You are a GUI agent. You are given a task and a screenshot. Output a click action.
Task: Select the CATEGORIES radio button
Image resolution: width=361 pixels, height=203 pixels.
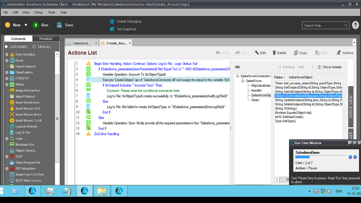6,47
